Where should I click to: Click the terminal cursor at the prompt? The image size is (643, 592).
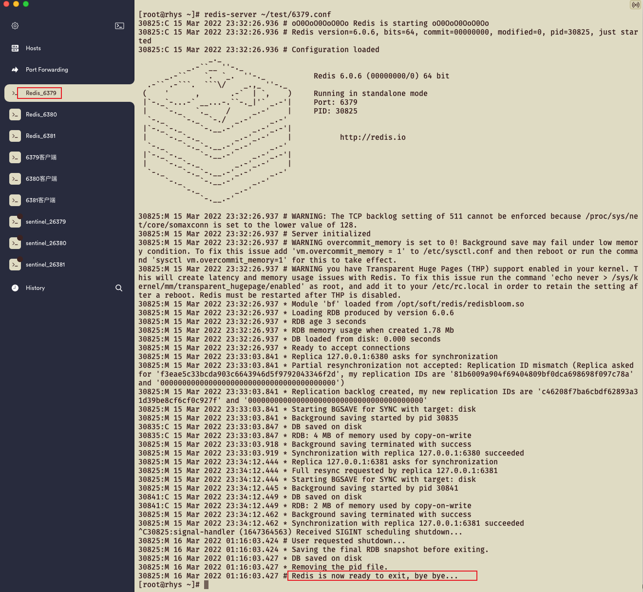[x=206, y=585]
